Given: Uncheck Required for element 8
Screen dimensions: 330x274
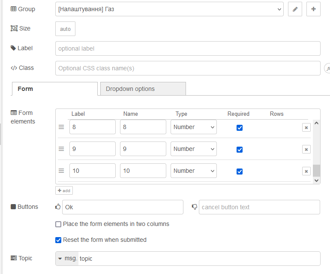Looking at the screenshot, I should pos(240,127).
